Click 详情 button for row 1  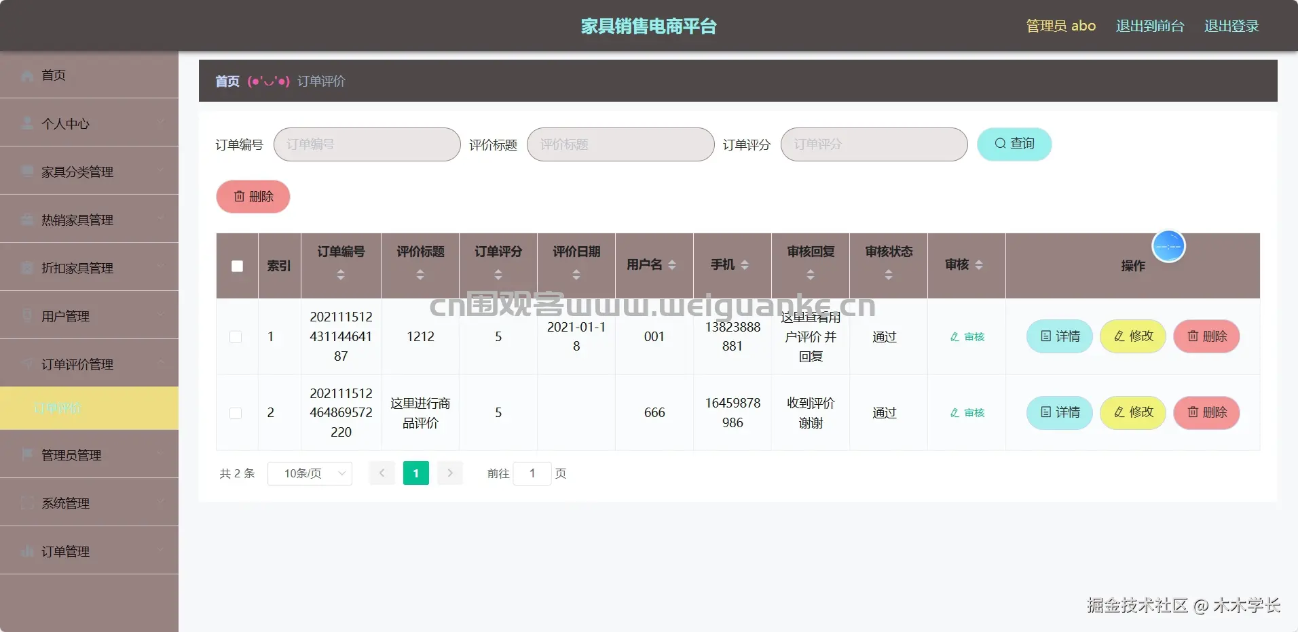pyautogui.click(x=1060, y=336)
